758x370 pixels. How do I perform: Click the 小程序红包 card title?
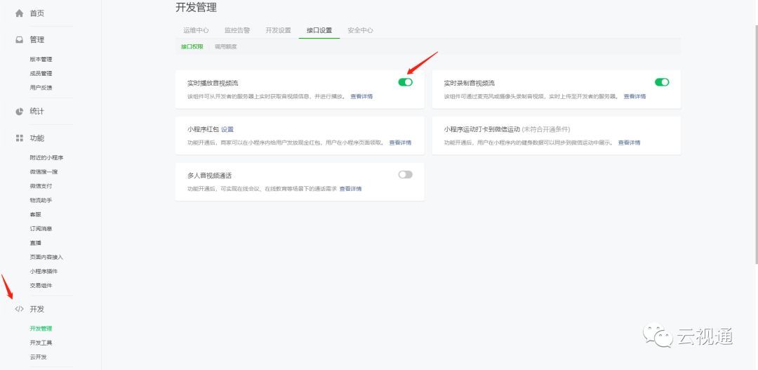click(x=203, y=130)
